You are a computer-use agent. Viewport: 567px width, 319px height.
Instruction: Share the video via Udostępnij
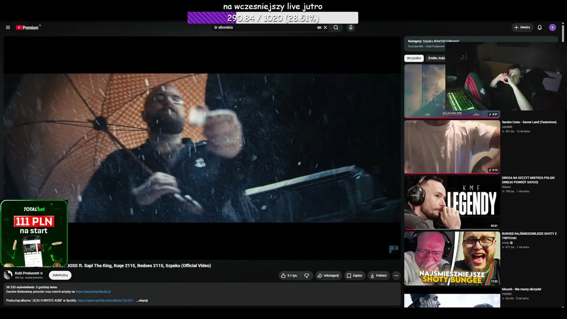point(328,276)
